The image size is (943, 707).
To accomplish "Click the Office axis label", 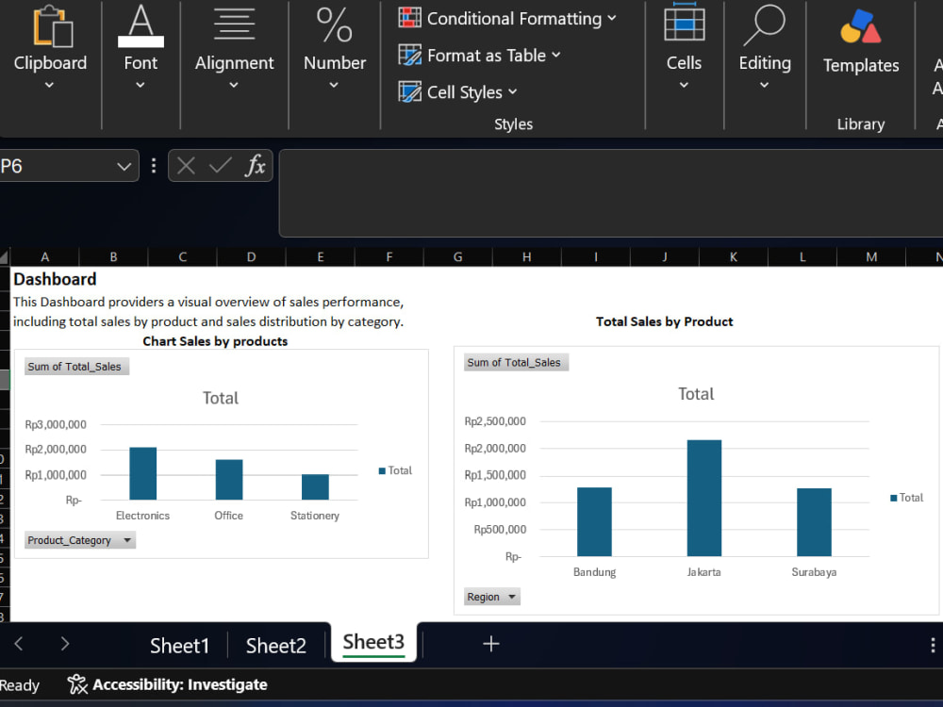I will click(x=228, y=516).
